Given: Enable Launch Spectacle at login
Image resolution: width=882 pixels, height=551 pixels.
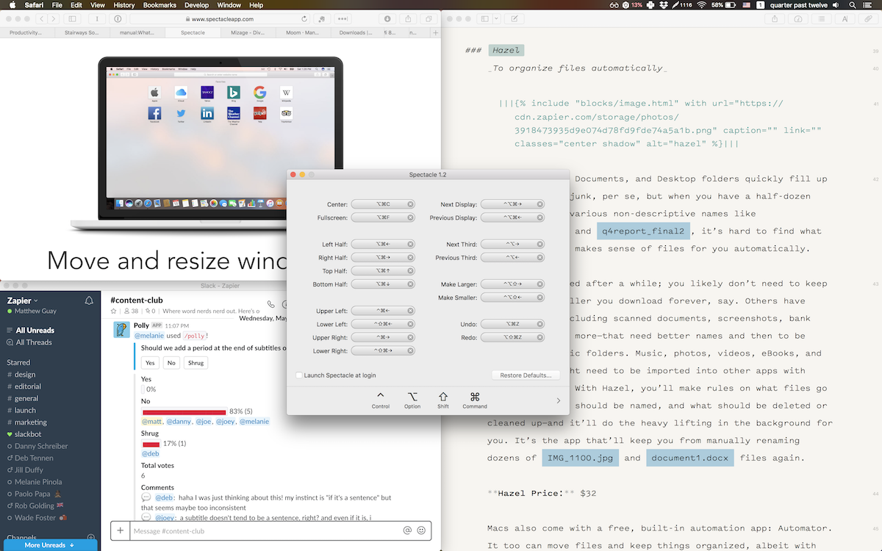Looking at the screenshot, I should (x=299, y=374).
